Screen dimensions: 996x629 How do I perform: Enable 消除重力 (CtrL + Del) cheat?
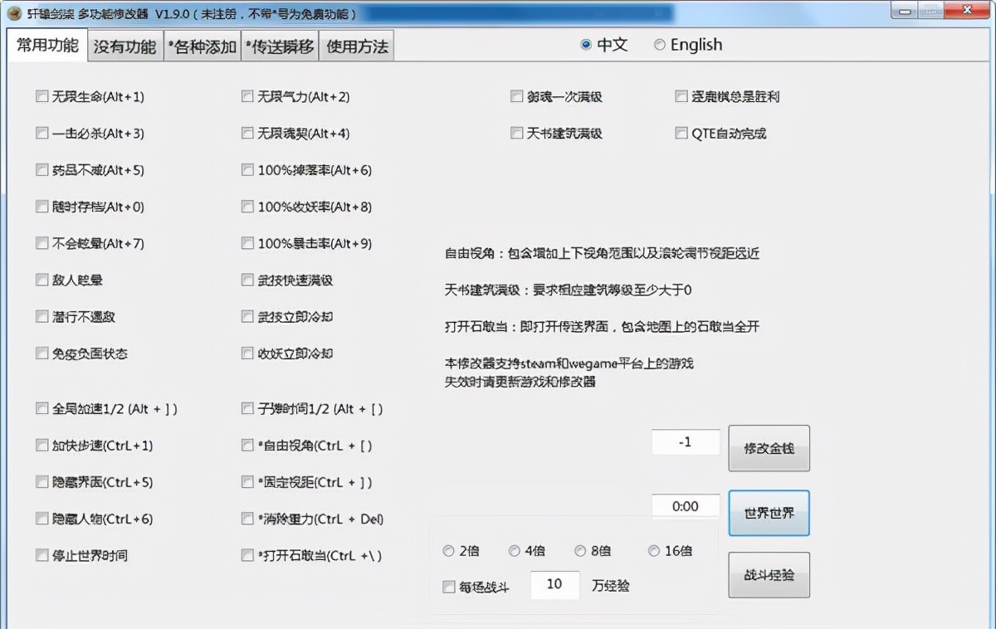(247, 519)
